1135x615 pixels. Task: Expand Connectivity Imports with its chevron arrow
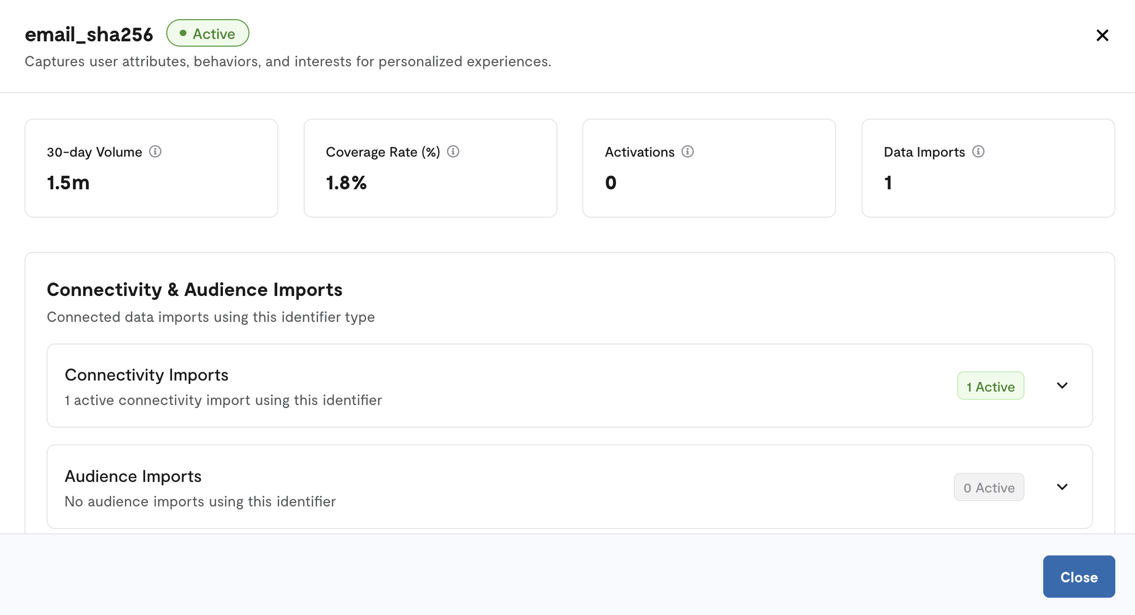click(x=1062, y=386)
